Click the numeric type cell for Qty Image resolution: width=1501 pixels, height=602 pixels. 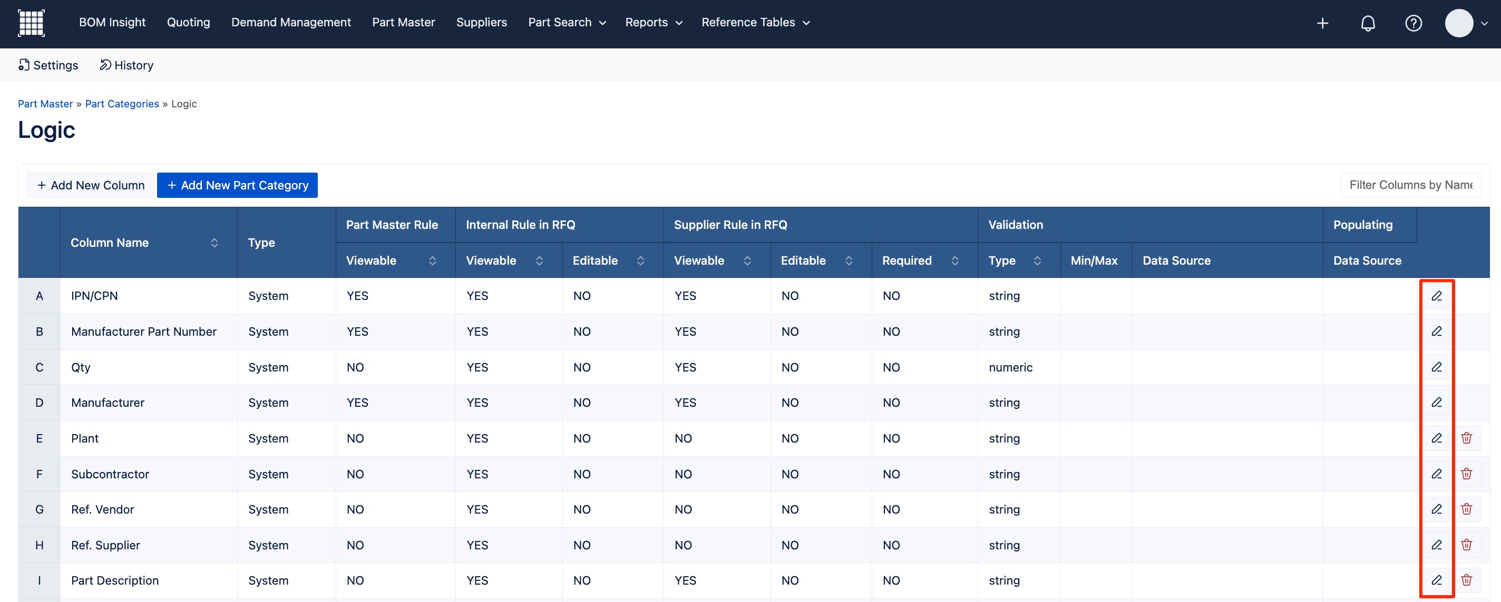click(x=1019, y=367)
